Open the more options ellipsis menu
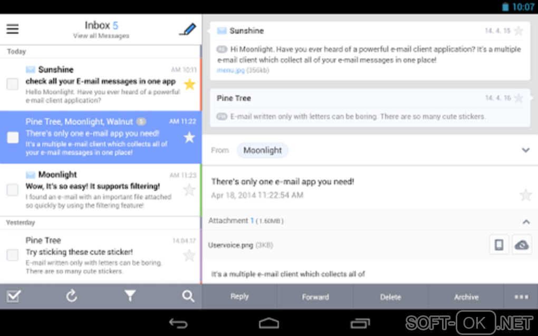The height and width of the screenshot is (336, 538). (x=521, y=297)
